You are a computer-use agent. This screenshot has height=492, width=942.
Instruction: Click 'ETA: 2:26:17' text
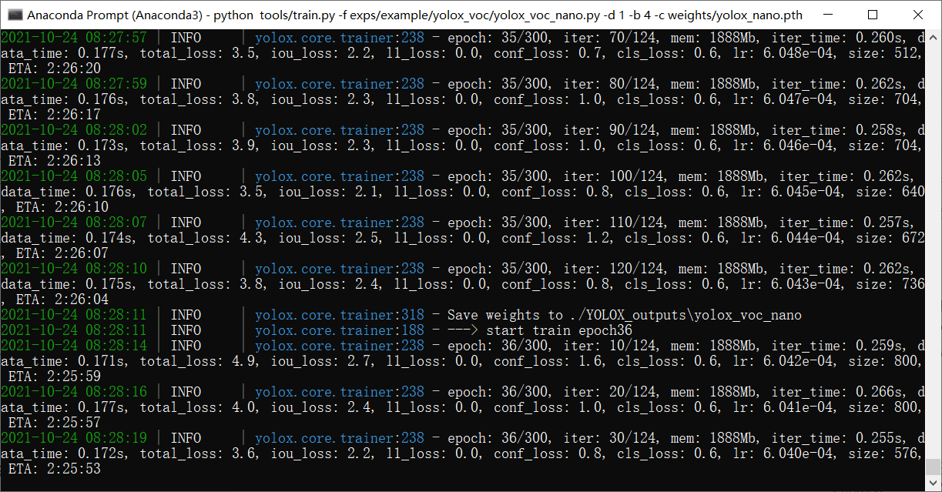click(55, 115)
